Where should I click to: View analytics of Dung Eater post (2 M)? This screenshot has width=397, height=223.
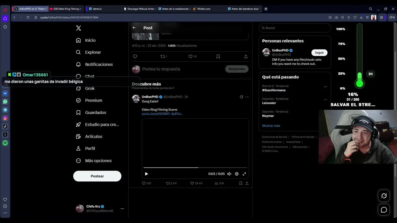[219, 183]
